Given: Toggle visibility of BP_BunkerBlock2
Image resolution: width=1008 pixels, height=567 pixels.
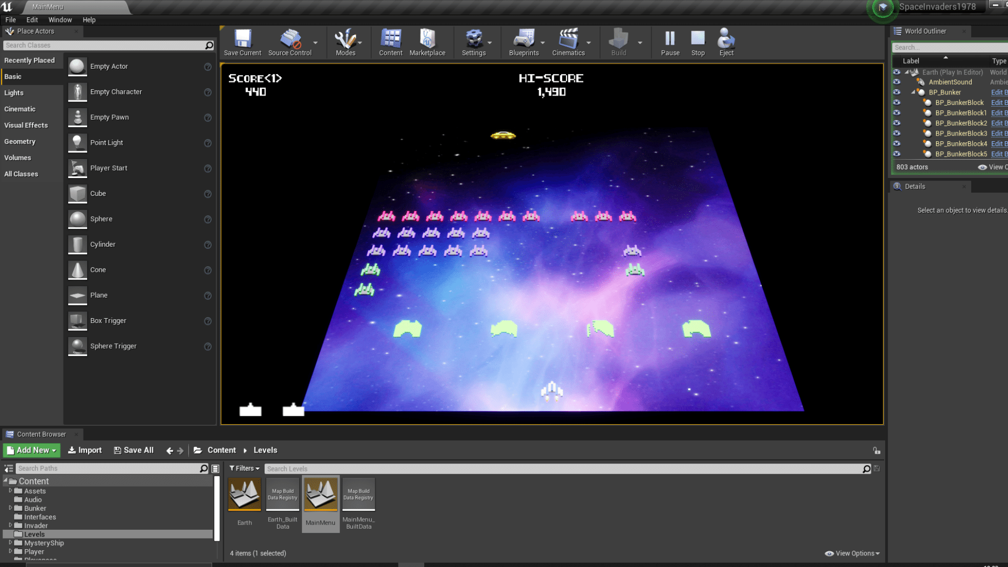Looking at the screenshot, I should coord(896,123).
